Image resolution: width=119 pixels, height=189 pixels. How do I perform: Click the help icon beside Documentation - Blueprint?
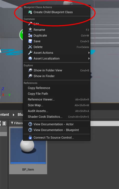tap(30, 130)
